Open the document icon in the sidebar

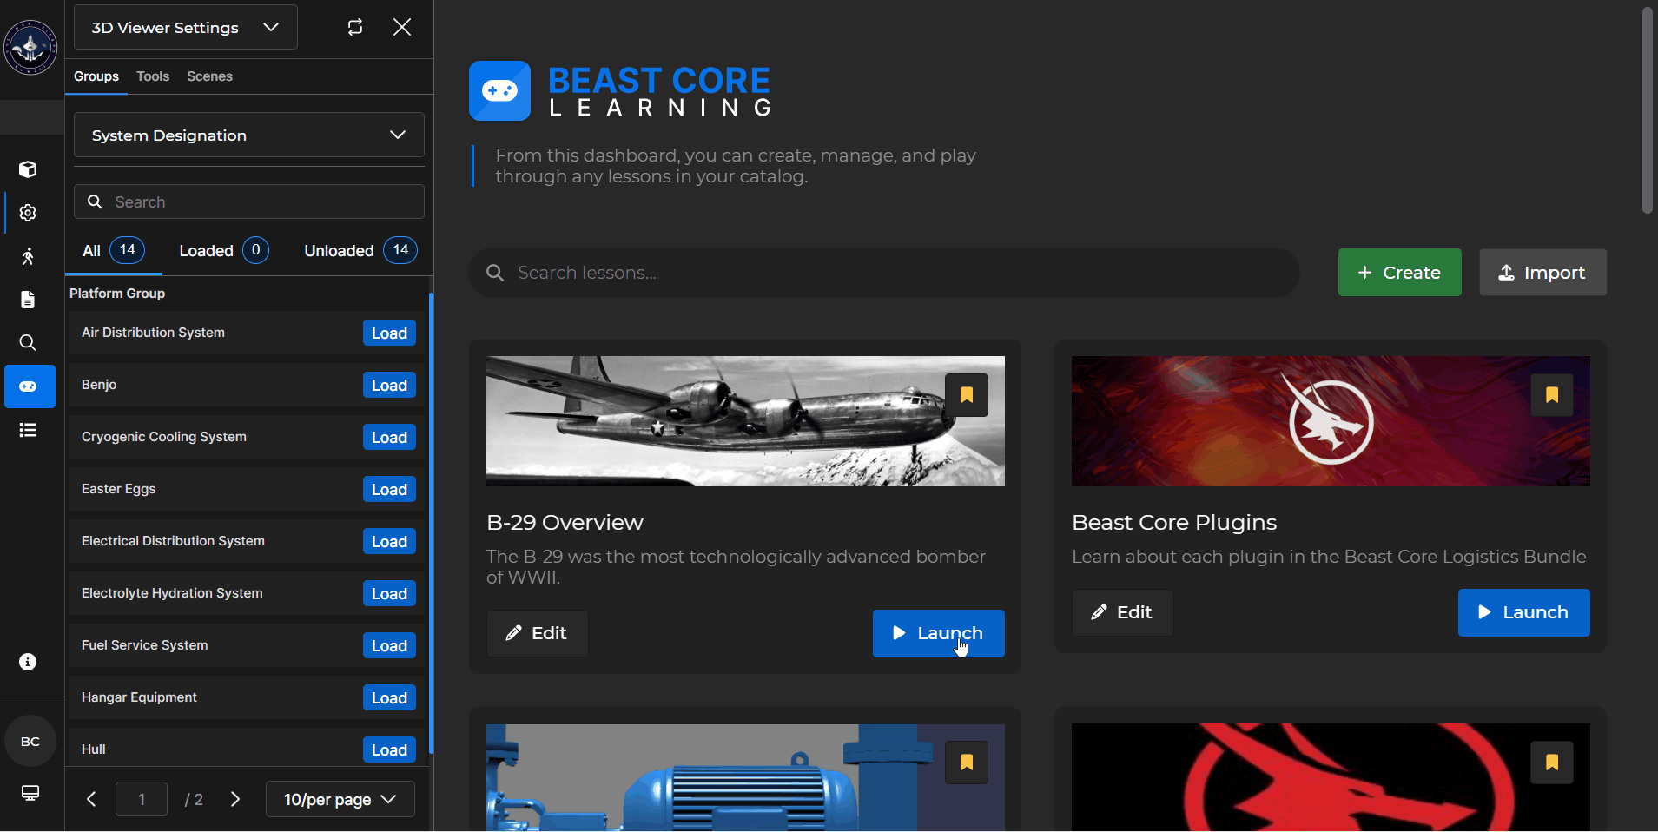[x=28, y=300]
